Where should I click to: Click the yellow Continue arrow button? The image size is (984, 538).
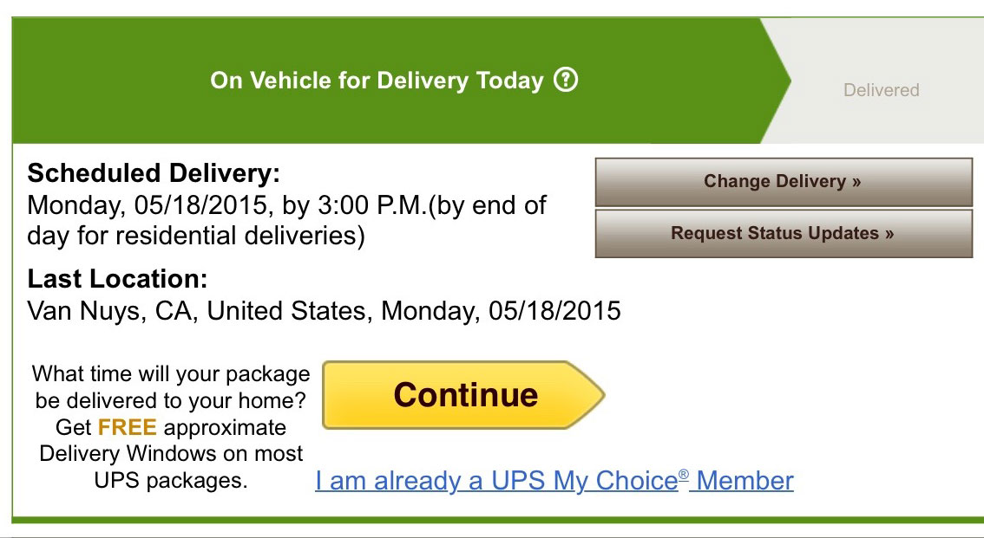[x=463, y=394]
